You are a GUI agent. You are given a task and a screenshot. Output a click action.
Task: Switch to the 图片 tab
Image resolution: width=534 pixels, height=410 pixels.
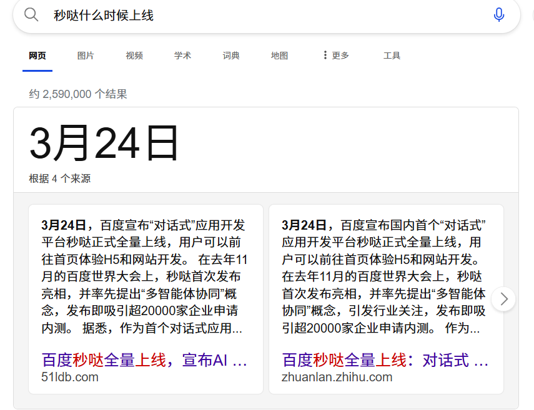(x=86, y=56)
